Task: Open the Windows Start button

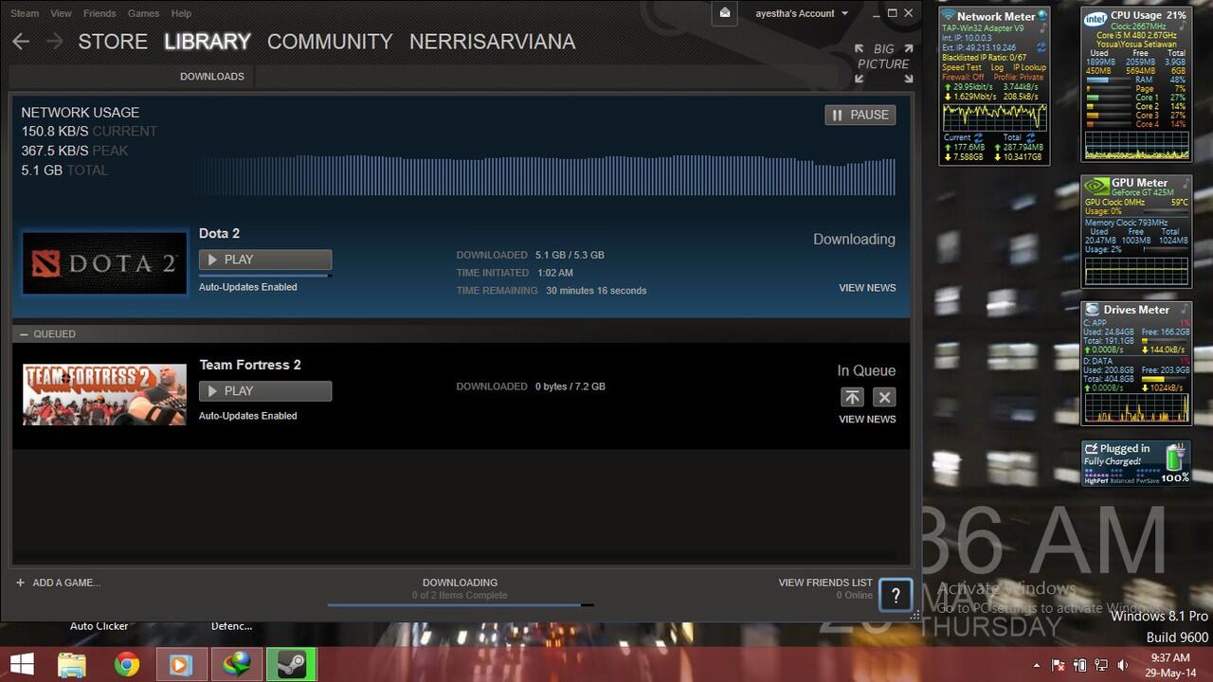Action: click(x=22, y=664)
